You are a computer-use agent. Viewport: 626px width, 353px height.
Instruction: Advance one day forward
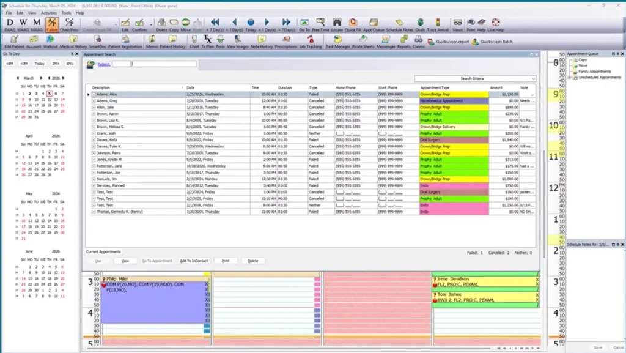(267, 24)
